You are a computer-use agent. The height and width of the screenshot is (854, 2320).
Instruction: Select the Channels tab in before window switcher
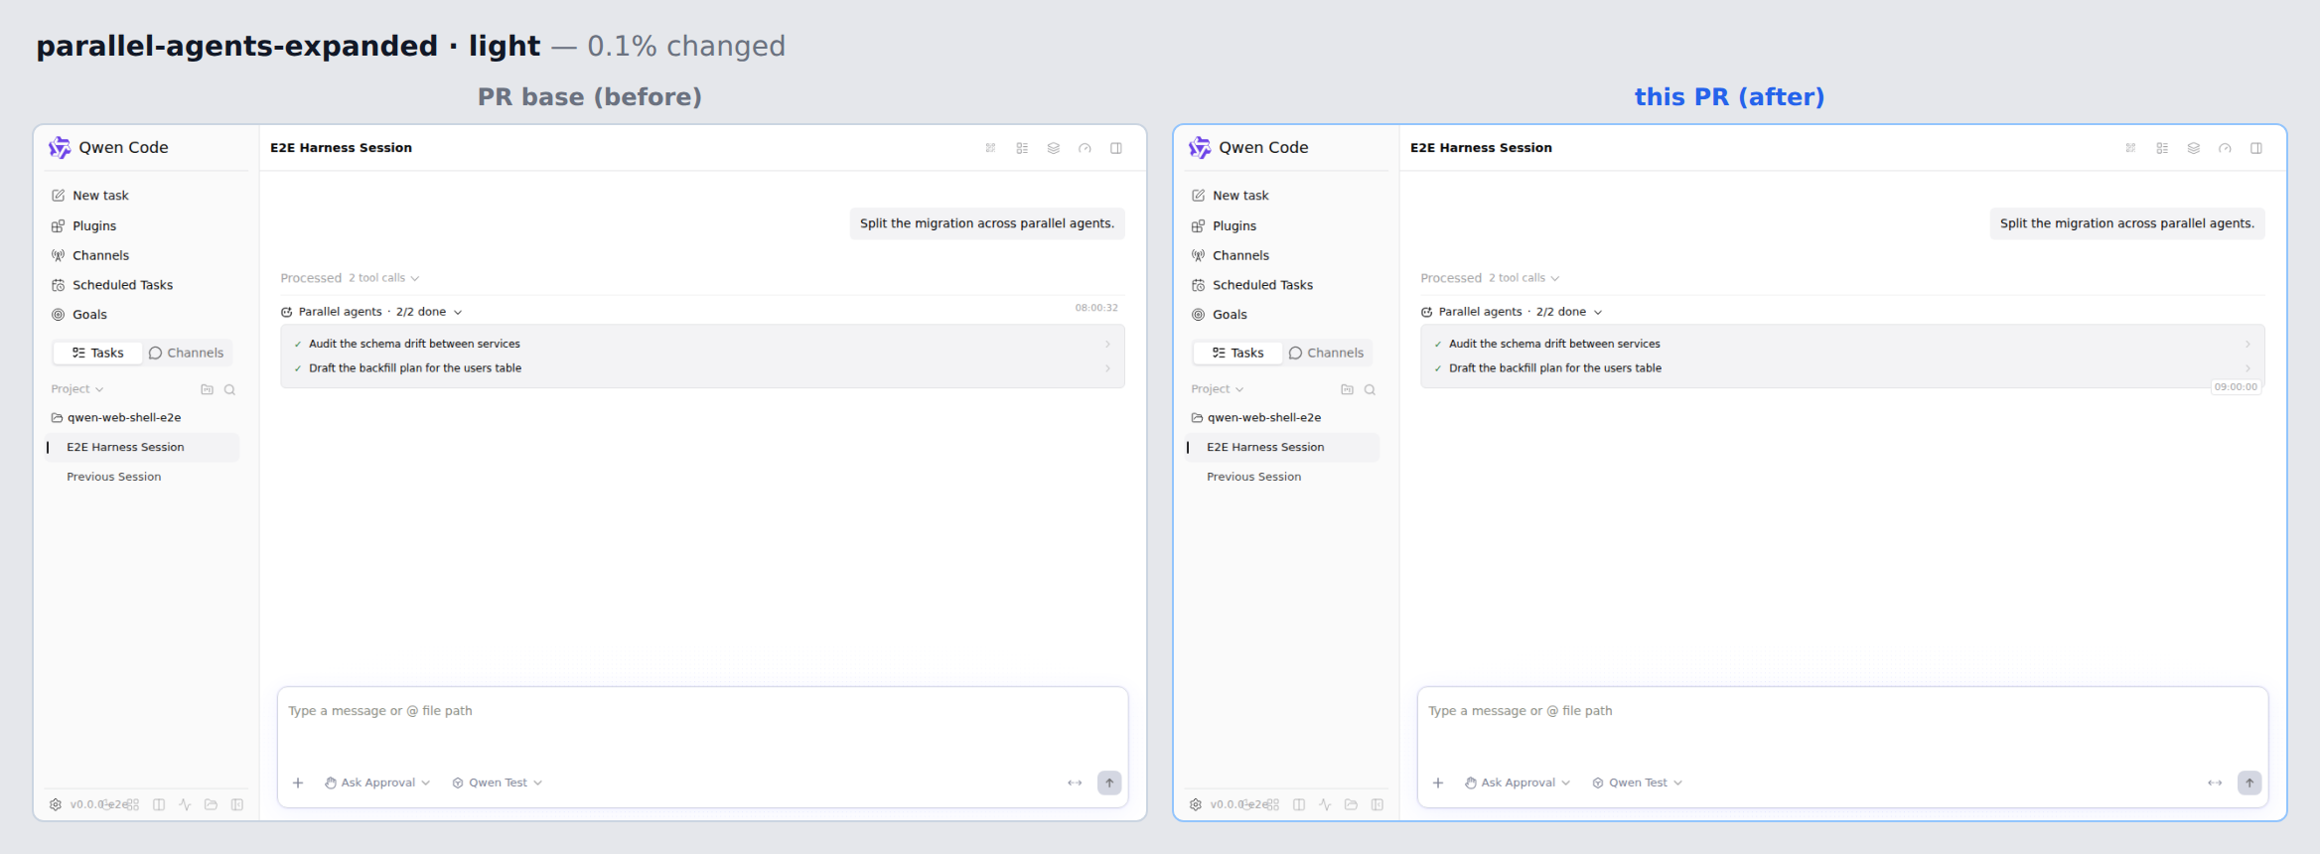[187, 353]
